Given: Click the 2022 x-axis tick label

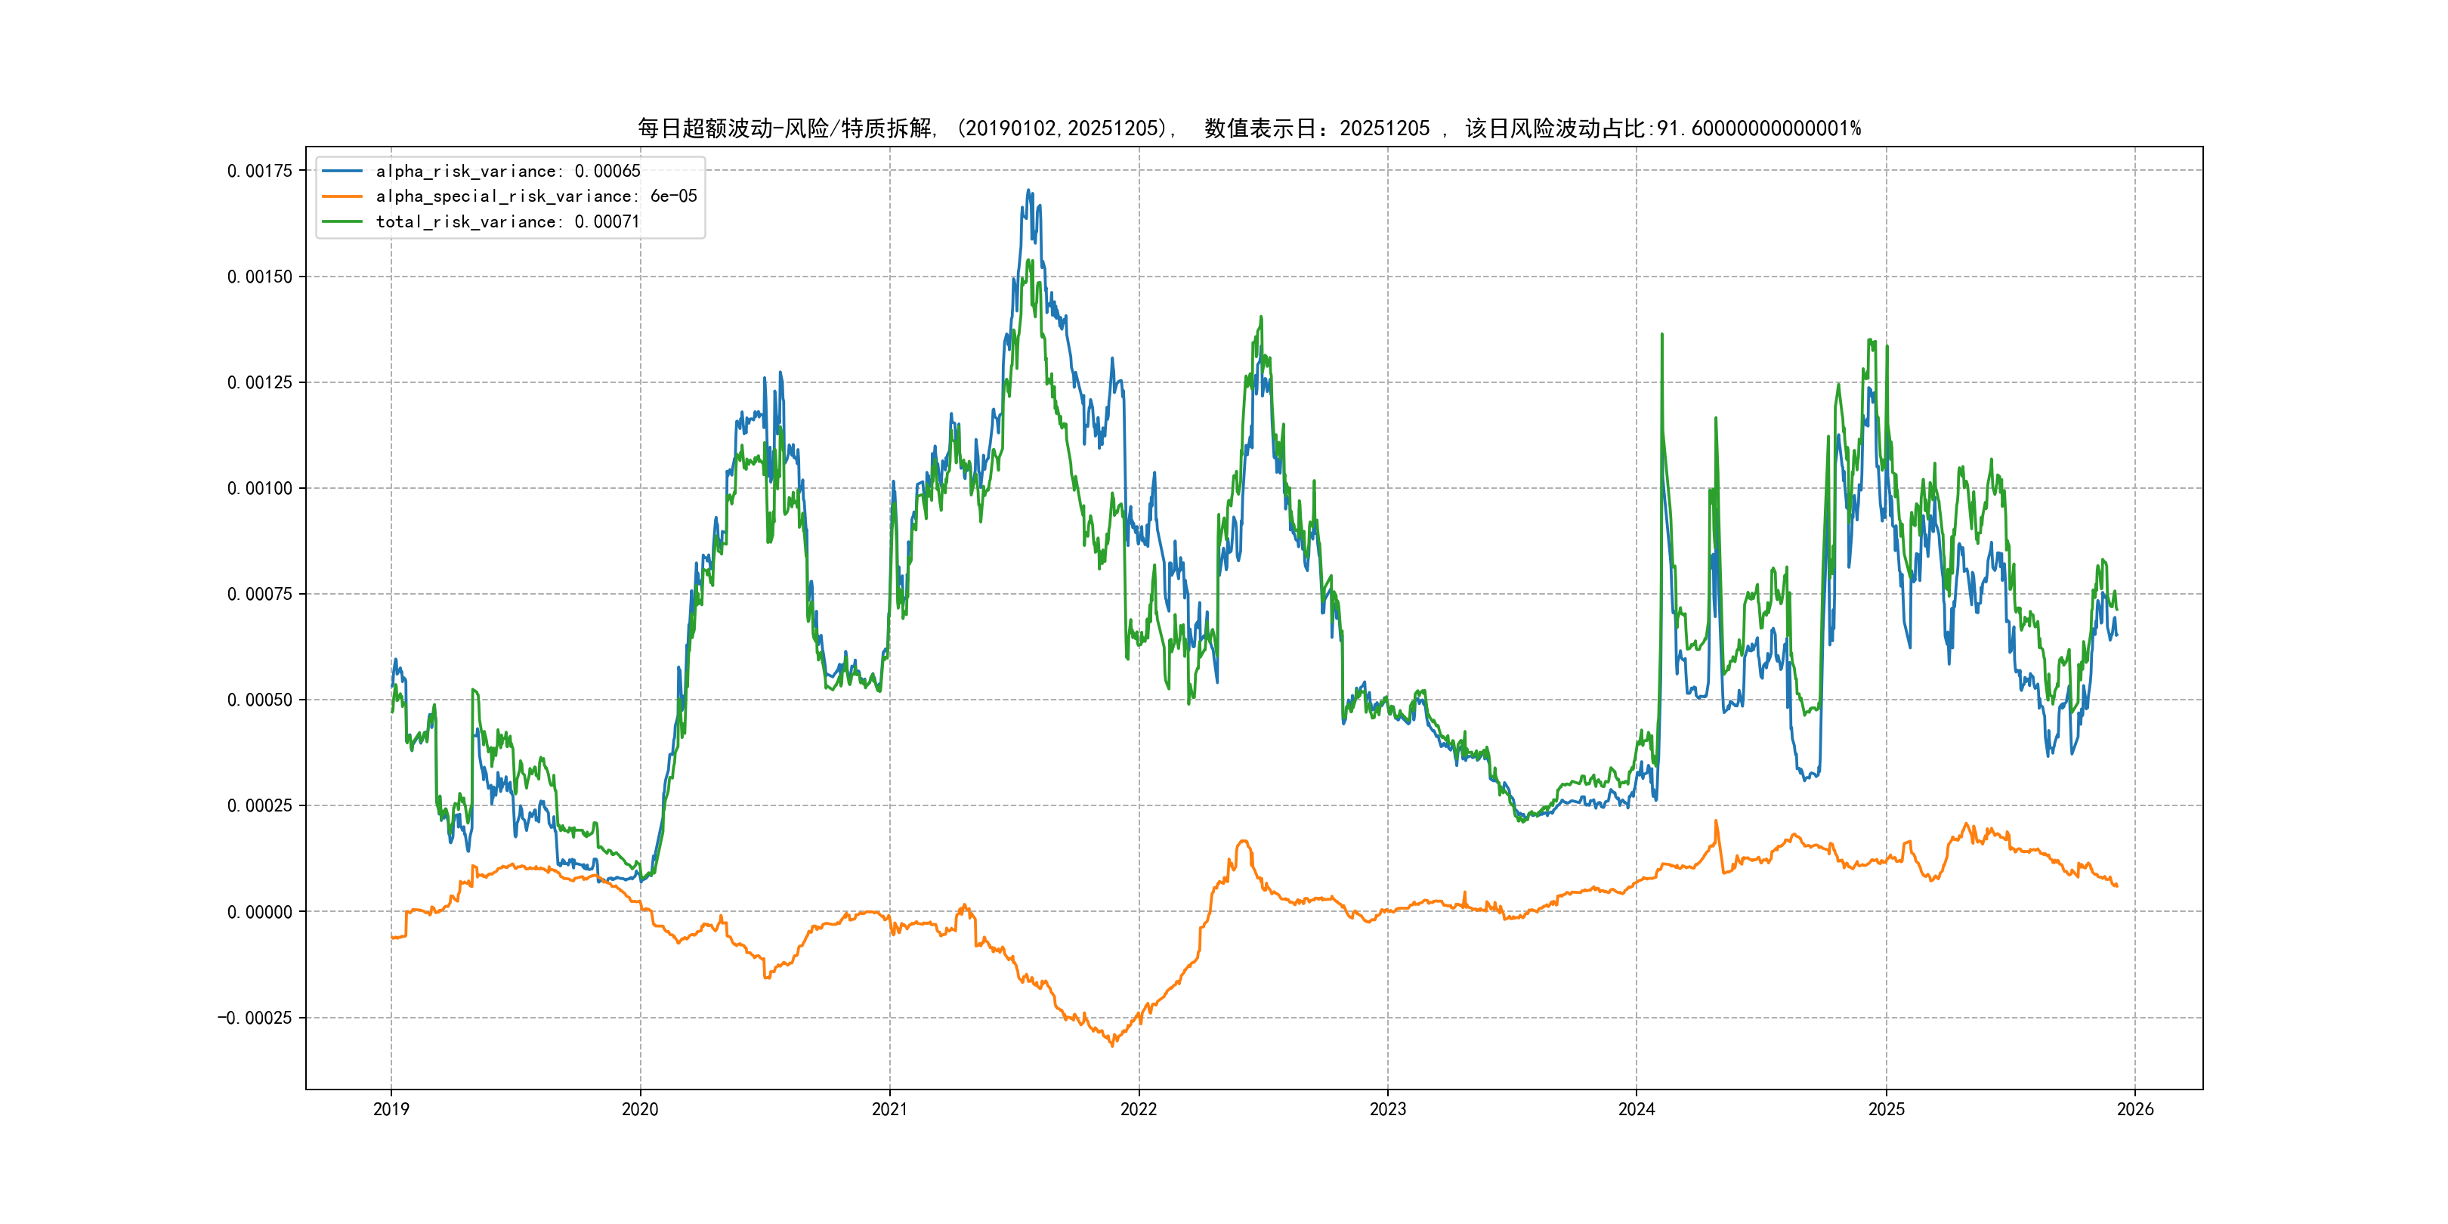Looking at the screenshot, I should pyautogui.click(x=1139, y=1109).
